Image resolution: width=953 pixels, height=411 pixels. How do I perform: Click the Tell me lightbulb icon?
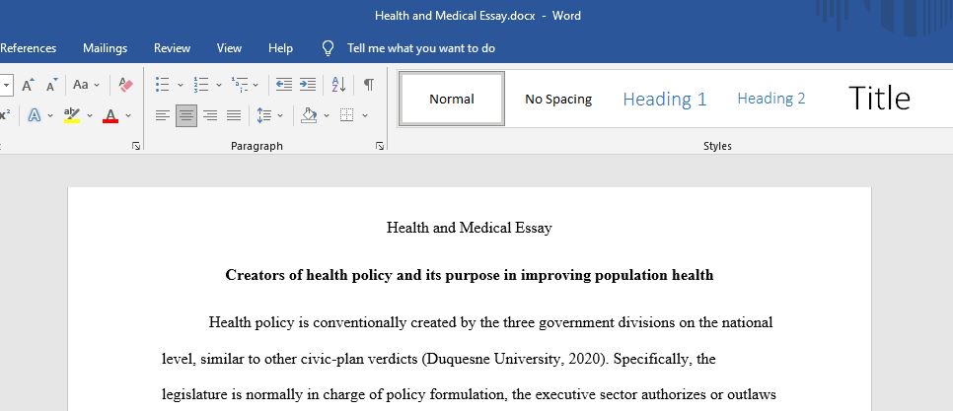(x=329, y=48)
